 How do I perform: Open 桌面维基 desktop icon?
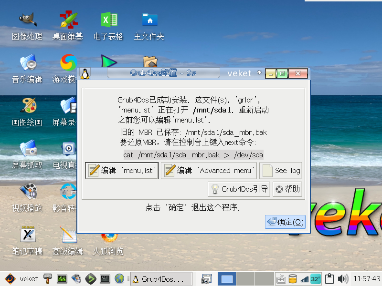pyautogui.click(x=68, y=20)
